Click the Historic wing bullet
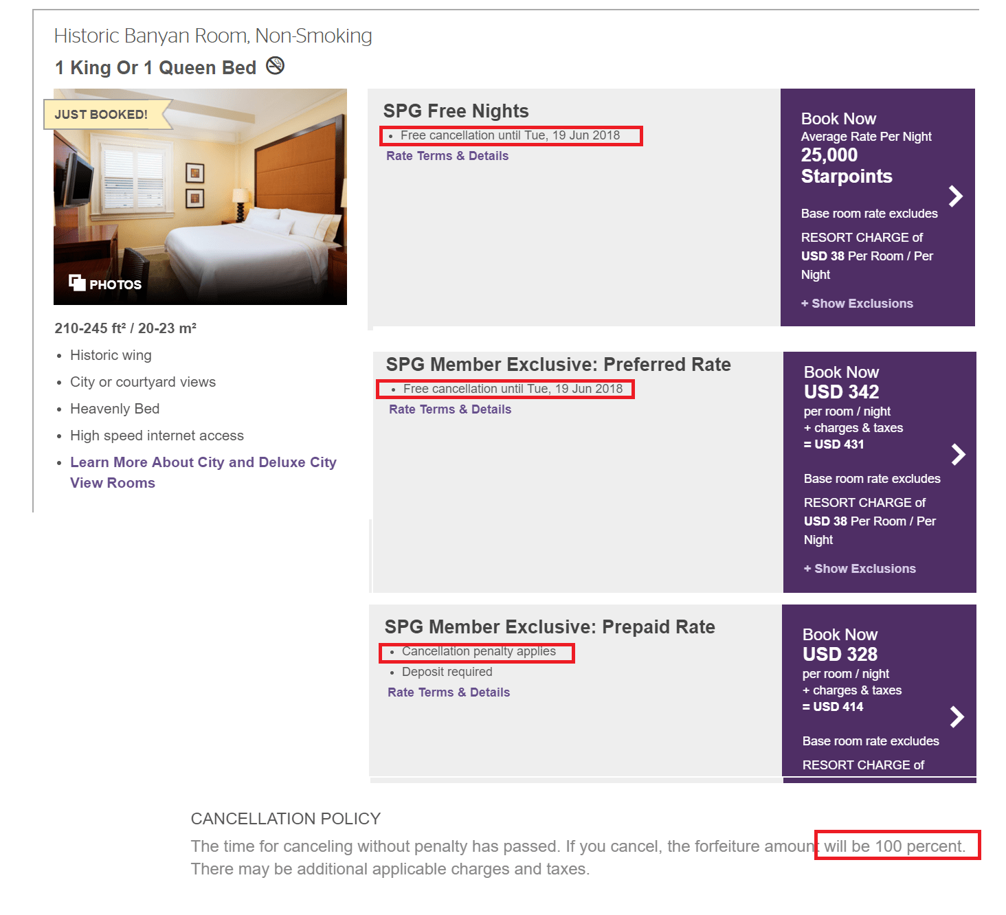This screenshot has width=1006, height=915. click(x=111, y=355)
